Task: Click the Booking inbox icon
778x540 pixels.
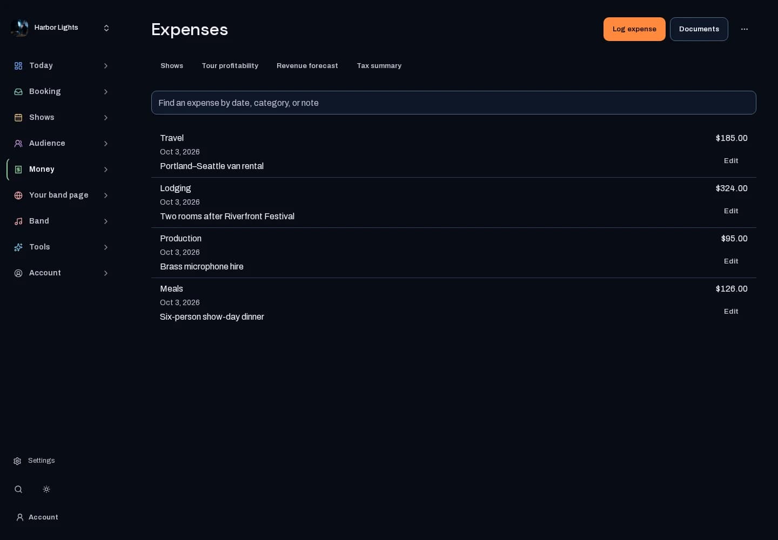Action: (x=18, y=92)
